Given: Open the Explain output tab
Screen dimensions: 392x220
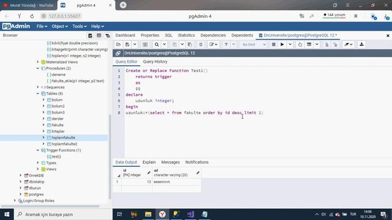Looking at the screenshot, I should pos(149,162).
